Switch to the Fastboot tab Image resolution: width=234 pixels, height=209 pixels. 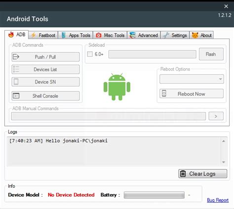point(43,35)
